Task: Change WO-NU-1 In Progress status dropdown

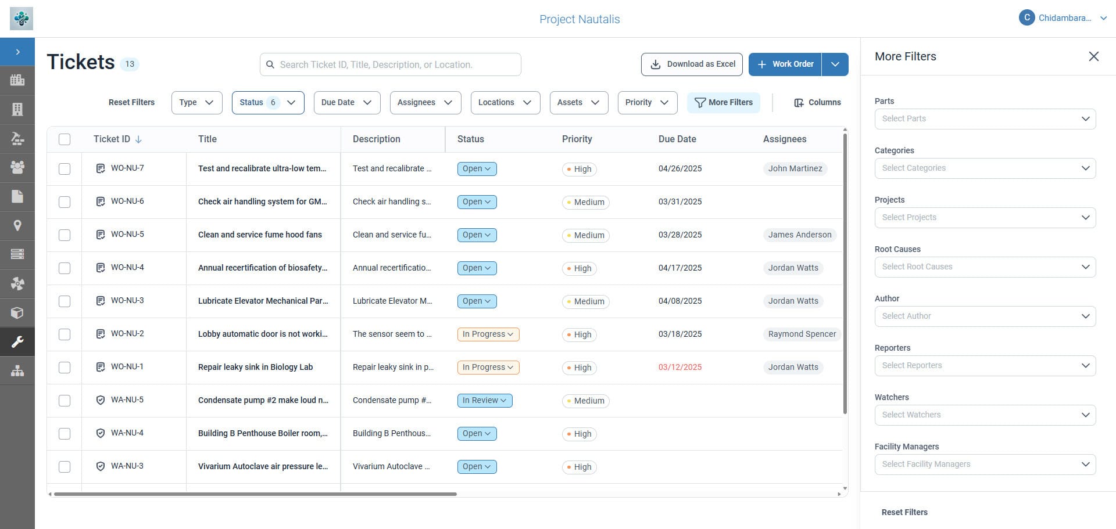Action: pyautogui.click(x=488, y=368)
